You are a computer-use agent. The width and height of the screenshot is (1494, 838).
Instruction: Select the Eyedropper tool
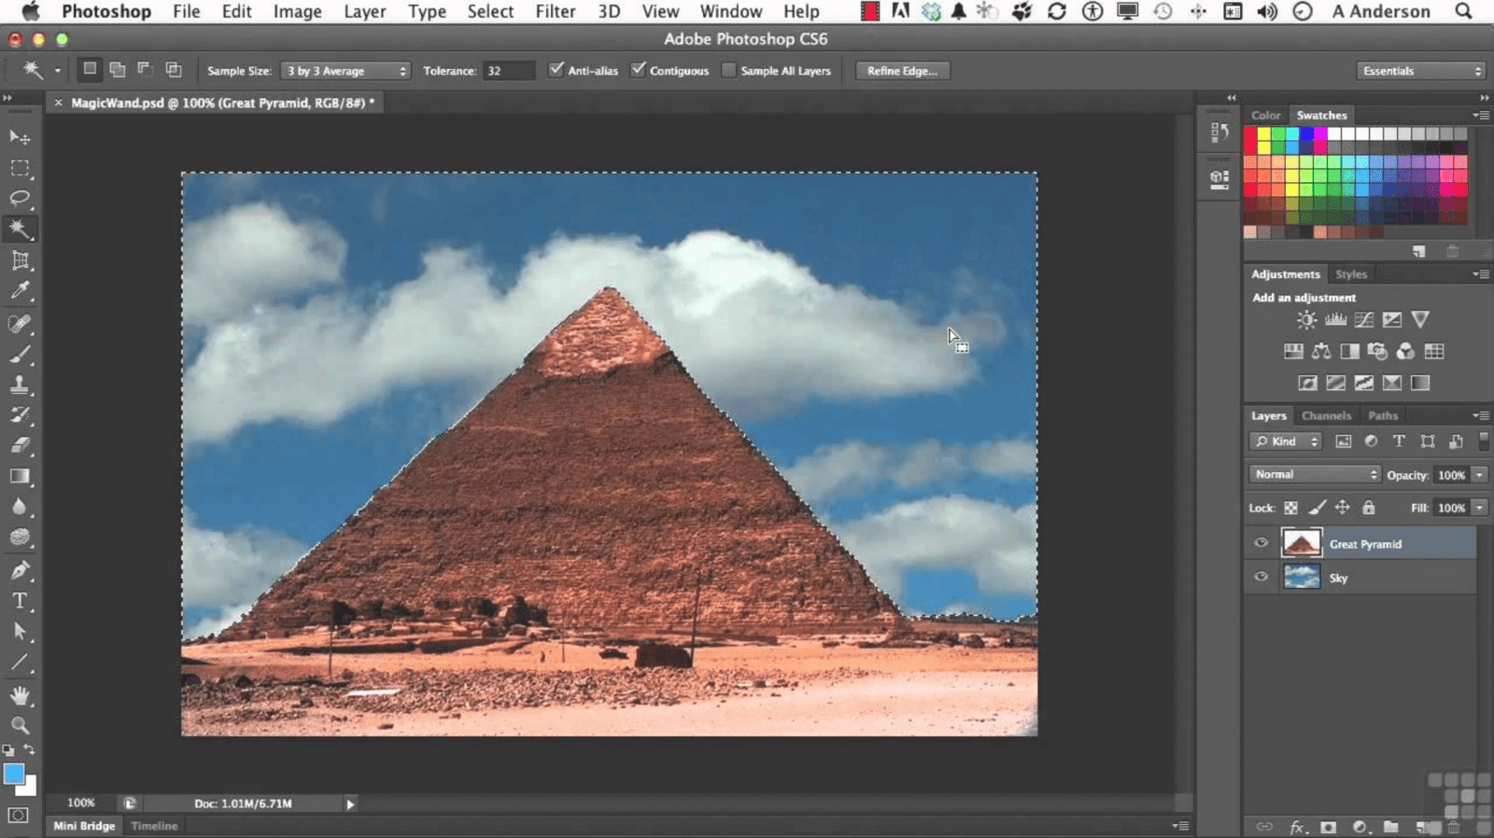[x=20, y=291]
